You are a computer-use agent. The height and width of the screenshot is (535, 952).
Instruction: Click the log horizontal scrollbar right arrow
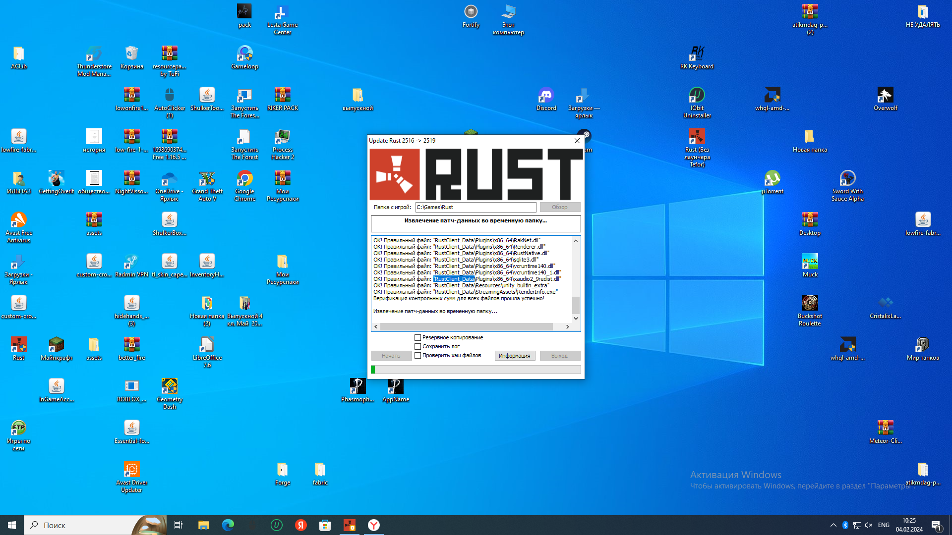pyautogui.click(x=568, y=327)
